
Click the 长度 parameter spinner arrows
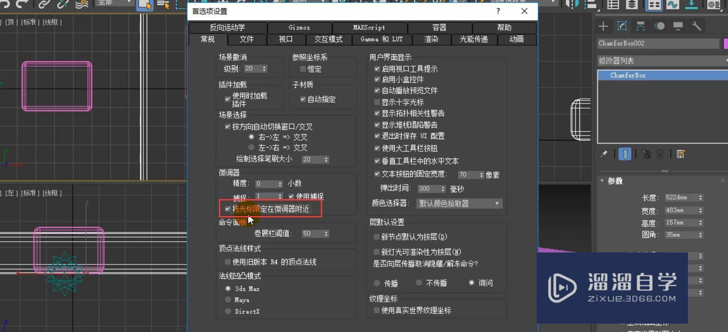click(x=700, y=198)
